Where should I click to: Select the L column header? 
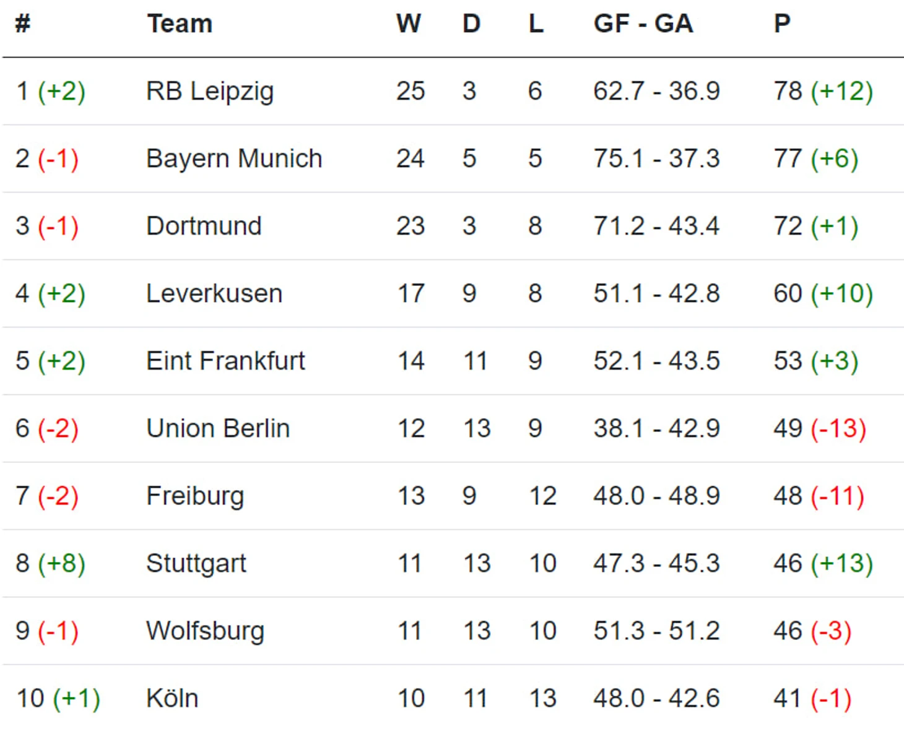[536, 24]
